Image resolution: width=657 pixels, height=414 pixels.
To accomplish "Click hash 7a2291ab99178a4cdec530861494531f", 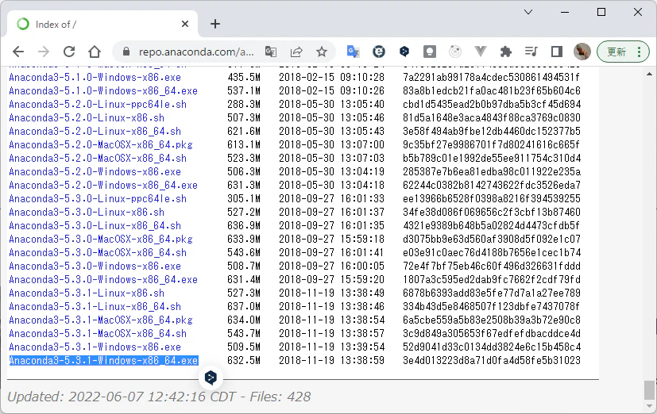I will [492, 78].
